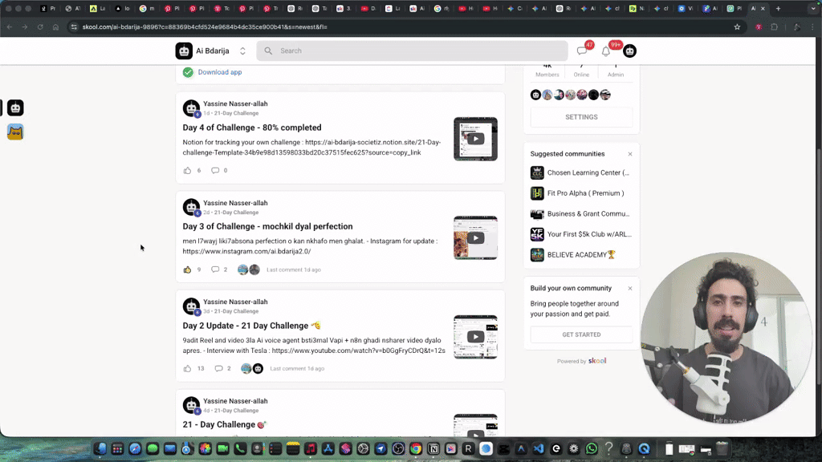This screenshot has height=462, width=822.
Task: Click the GET STARTED button
Action: (x=581, y=334)
